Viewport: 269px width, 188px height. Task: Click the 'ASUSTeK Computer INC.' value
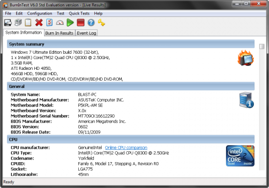(101, 100)
